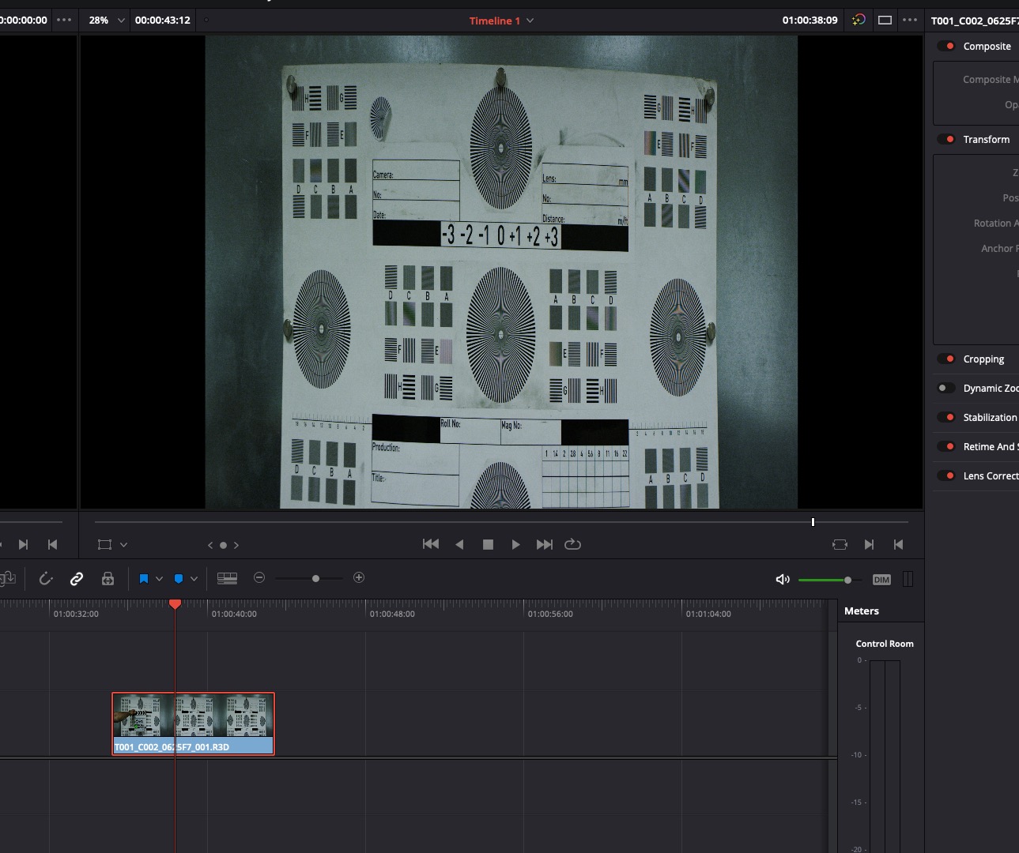Click the source viewer mark-out icon
The image size is (1019, 853).
52,544
